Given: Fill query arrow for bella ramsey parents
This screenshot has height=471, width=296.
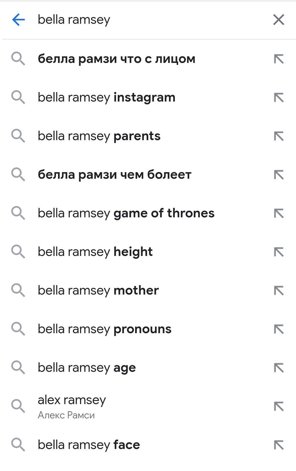Looking at the screenshot, I should 279,136.
